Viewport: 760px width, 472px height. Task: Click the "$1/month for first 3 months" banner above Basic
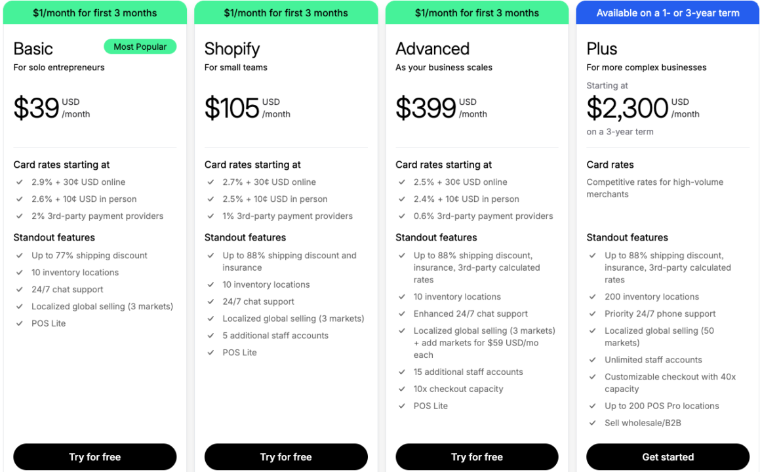tap(94, 12)
